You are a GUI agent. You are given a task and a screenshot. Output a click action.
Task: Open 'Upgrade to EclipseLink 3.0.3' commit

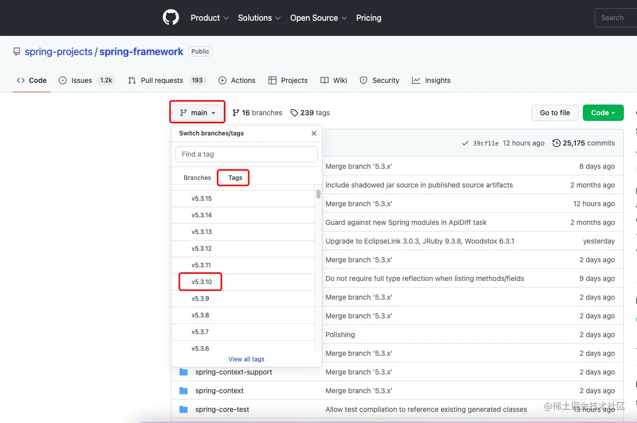(420, 241)
